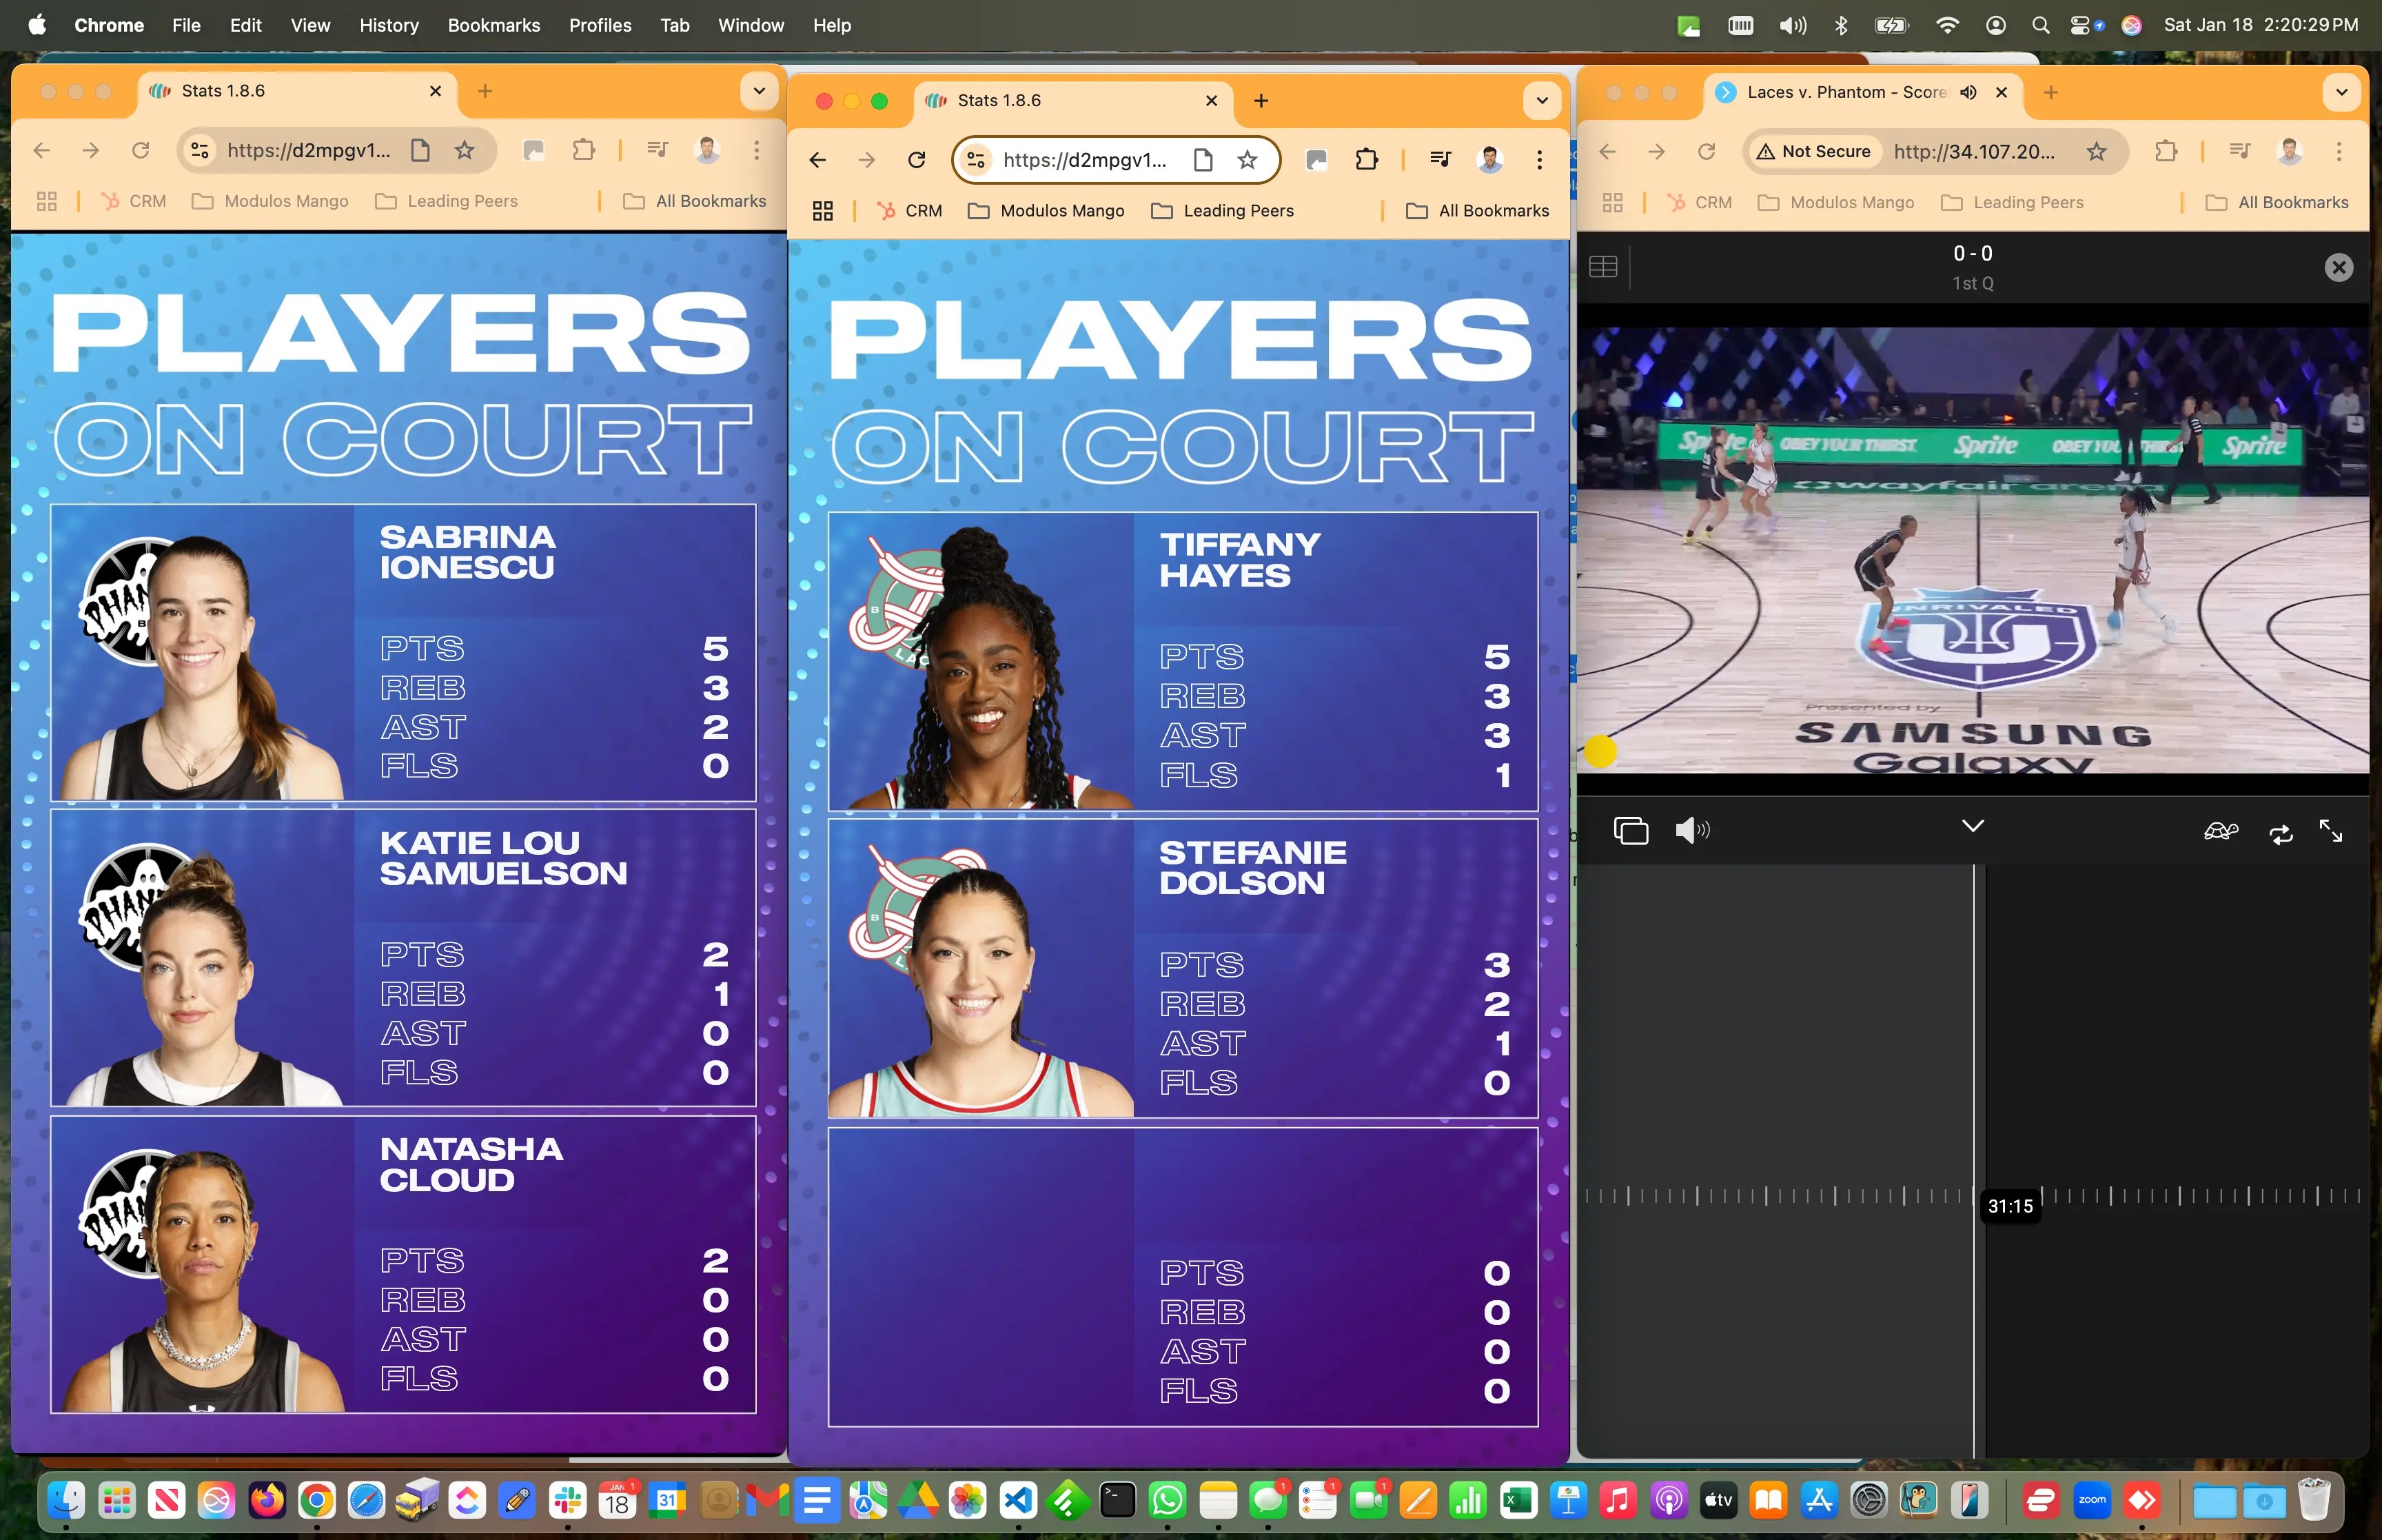
Task: Open media control icon in middle window toolbar
Action: (1439, 160)
